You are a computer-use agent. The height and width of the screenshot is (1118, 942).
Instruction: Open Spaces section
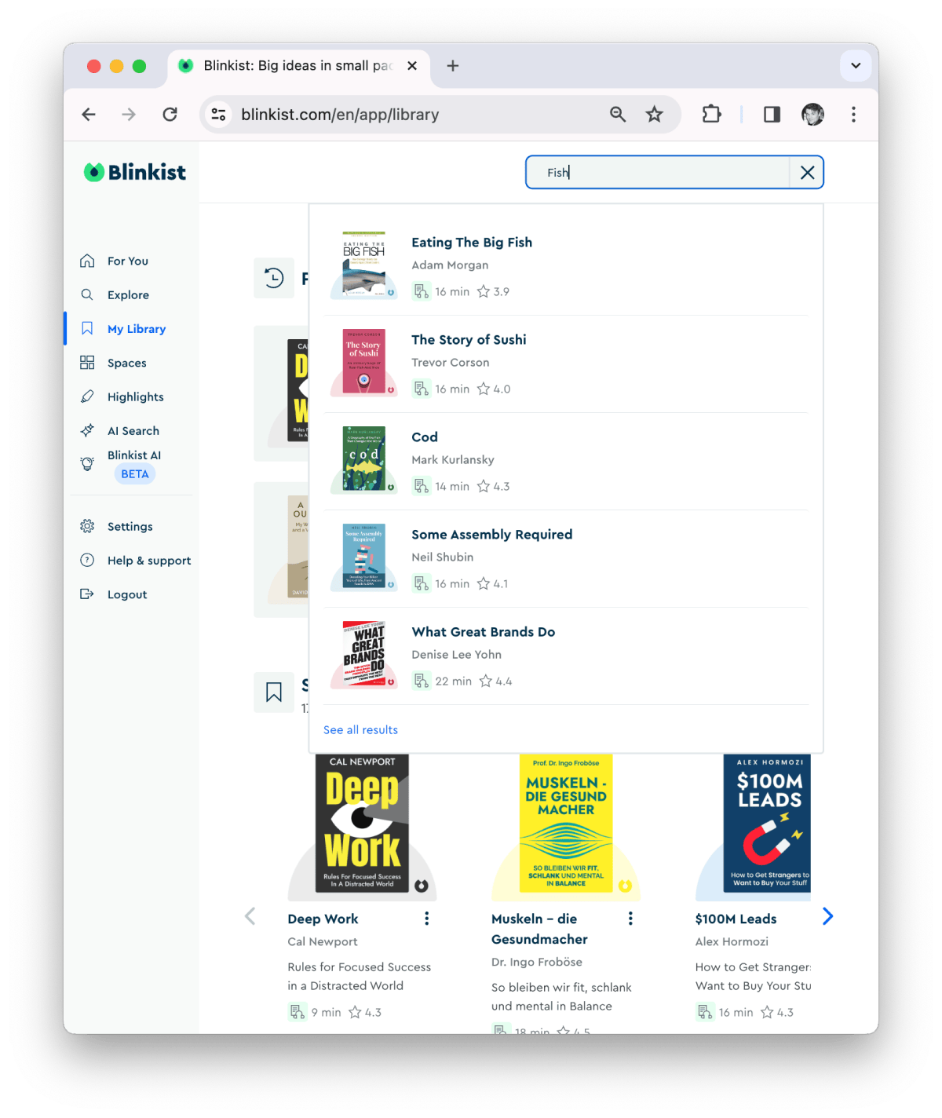pos(126,363)
